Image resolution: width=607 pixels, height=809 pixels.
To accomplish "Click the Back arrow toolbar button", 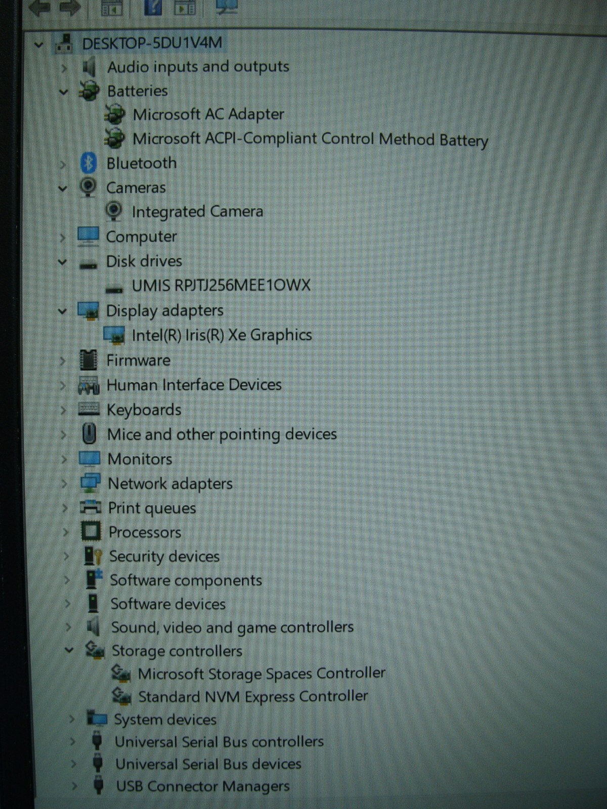I will click(x=39, y=7).
